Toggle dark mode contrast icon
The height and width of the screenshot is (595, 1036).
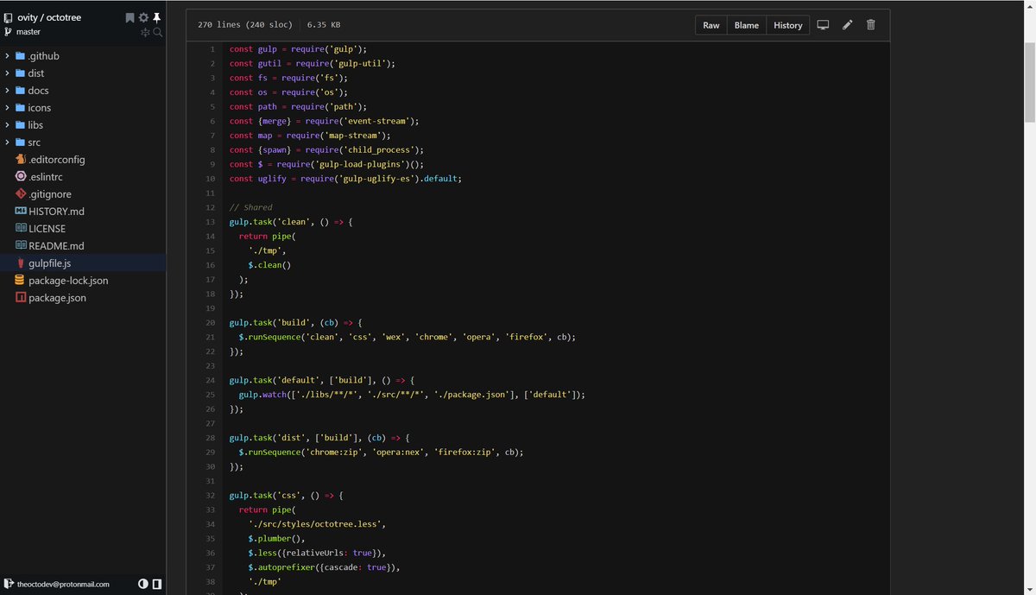(143, 584)
